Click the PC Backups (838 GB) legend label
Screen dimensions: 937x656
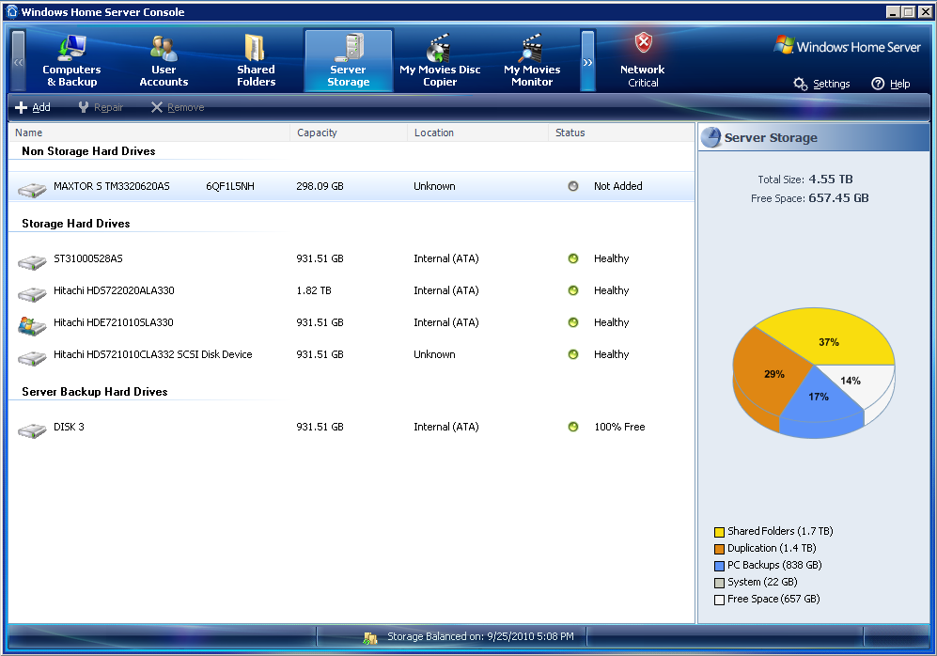pyautogui.click(x=774, y=565)
